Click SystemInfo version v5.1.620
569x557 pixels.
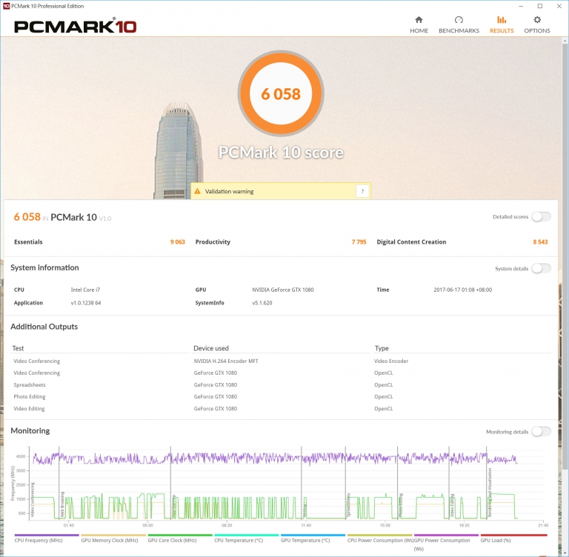[x=262, y=303]
